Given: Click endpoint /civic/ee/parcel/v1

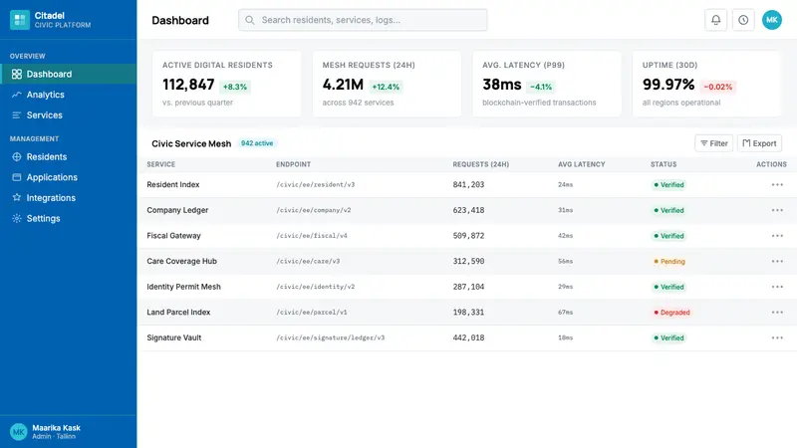Looking at the screenshot, I should click(x=312, y=313).
